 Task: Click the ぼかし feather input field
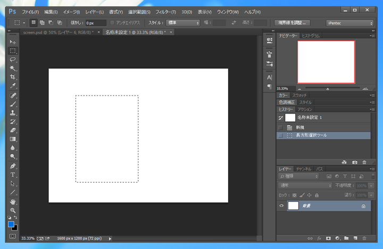(96, 23)
